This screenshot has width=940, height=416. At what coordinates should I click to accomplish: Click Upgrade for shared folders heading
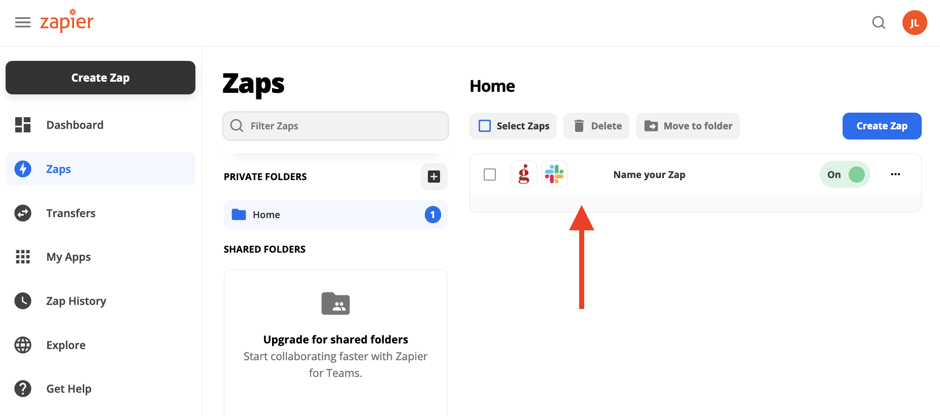[335, 339]
